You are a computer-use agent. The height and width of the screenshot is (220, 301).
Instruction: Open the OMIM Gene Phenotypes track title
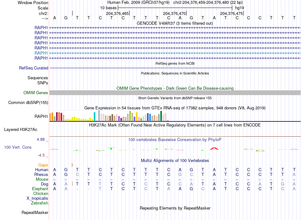tap(175, 88)
